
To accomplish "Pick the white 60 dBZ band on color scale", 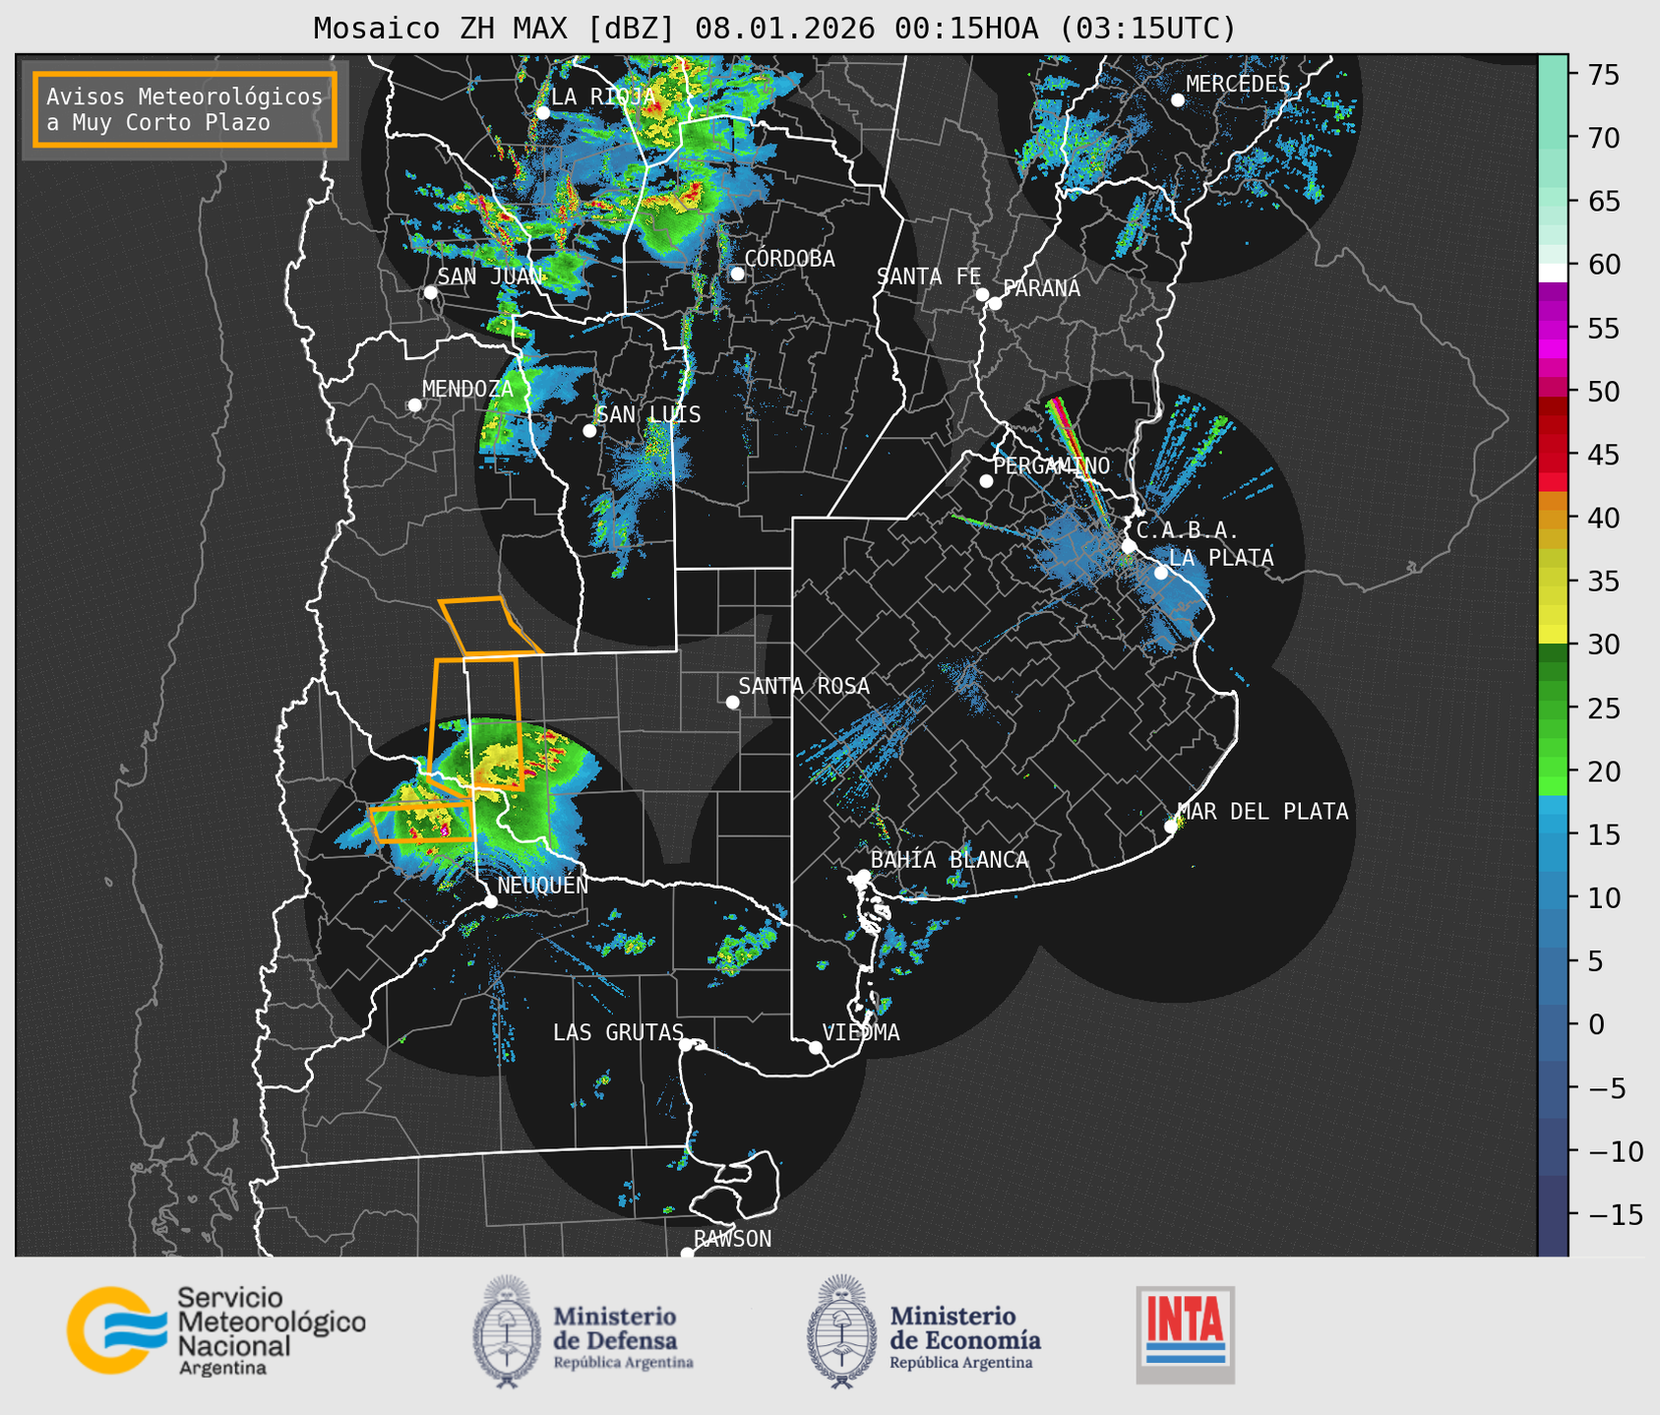I will [1553, 273].
